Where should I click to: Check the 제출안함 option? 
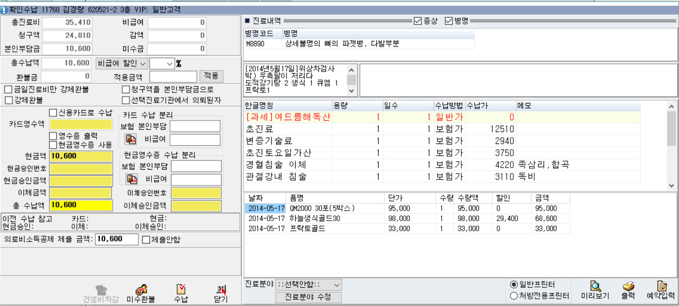pyautogui.click(x=147, y=239)
